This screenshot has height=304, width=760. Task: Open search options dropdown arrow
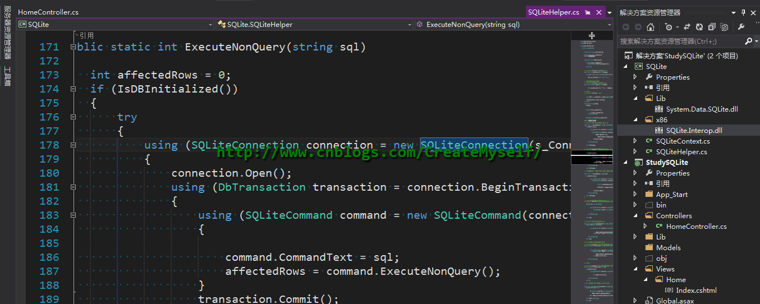(x=756, y=42)
